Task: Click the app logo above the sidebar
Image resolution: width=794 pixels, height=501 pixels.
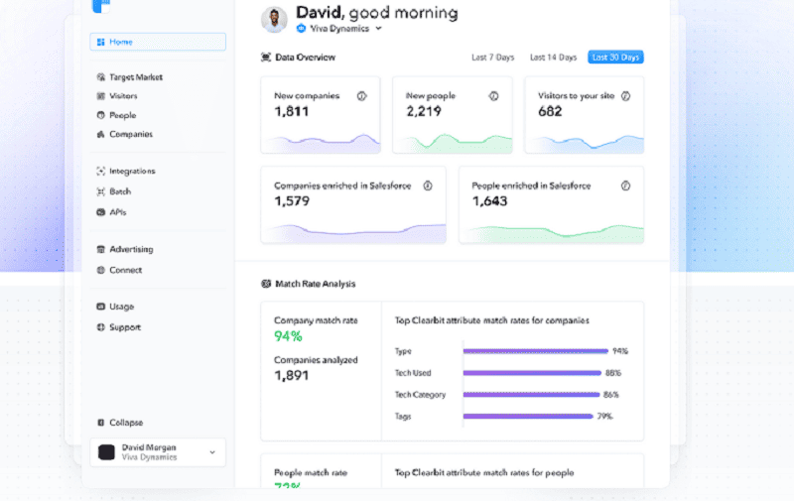Action: tap(101, 6)
